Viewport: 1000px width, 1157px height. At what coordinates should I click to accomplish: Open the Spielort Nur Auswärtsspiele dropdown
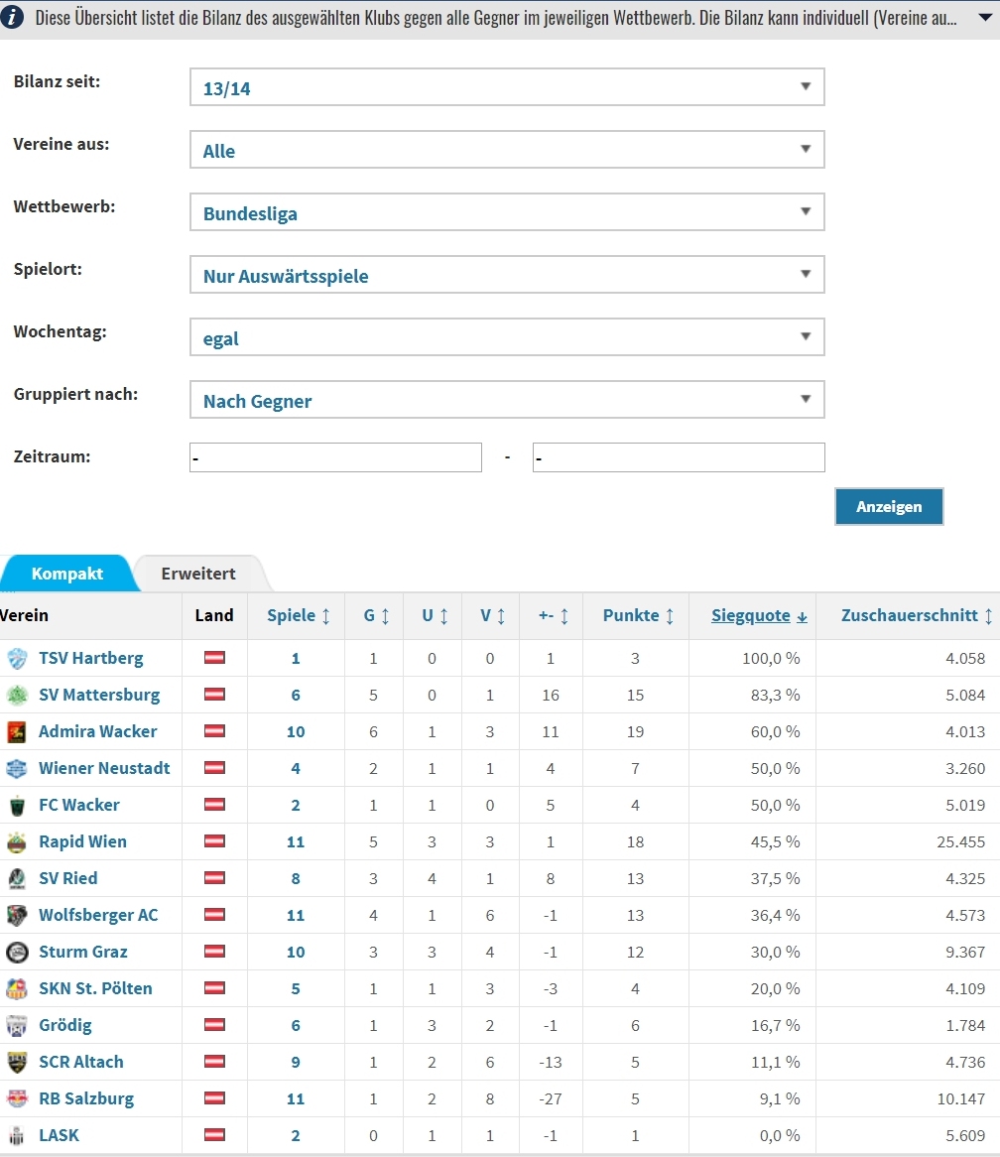[507, 275]
